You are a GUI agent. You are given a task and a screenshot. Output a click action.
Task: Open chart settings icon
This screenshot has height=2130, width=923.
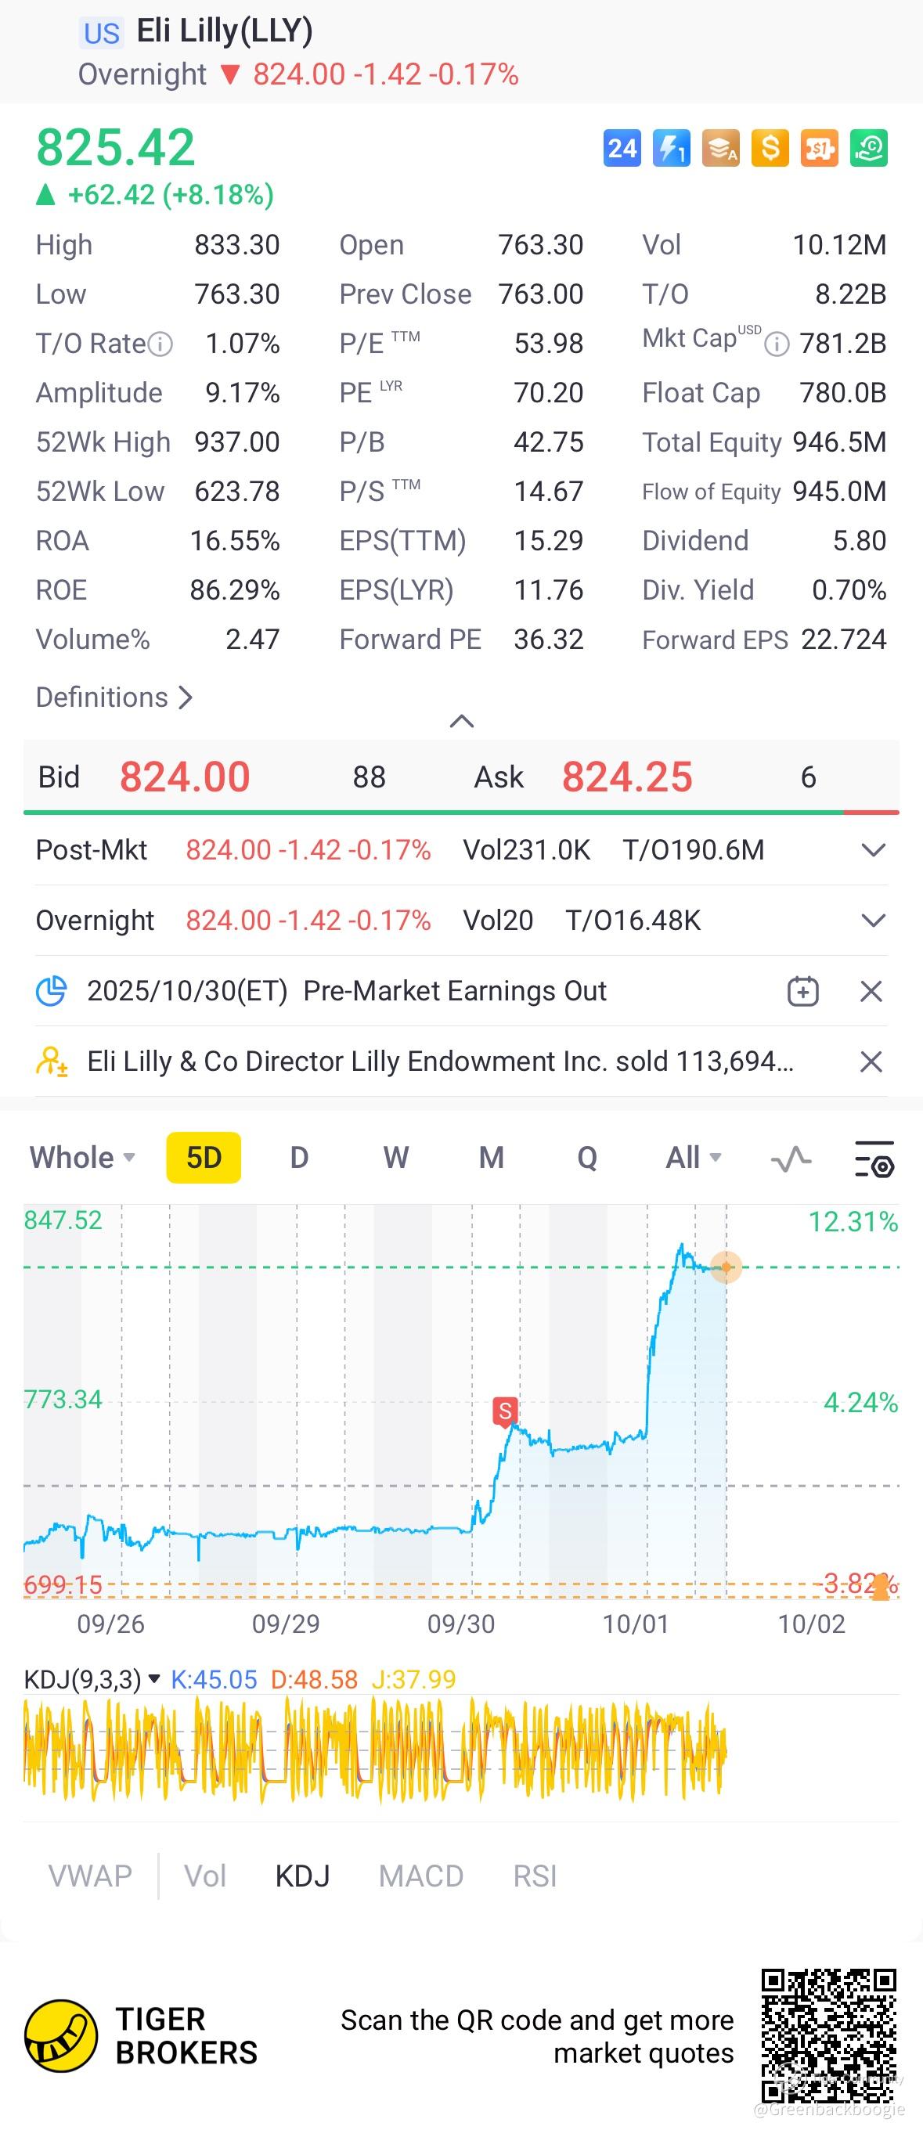pyautogui.click(x=874, y=1158)
